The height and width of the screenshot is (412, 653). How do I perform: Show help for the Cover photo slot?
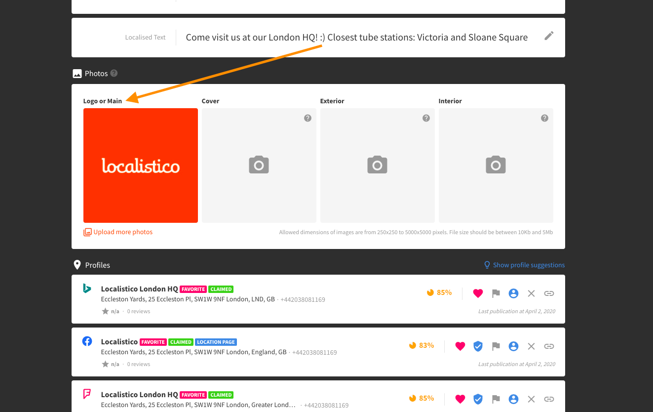pos(307,118)
